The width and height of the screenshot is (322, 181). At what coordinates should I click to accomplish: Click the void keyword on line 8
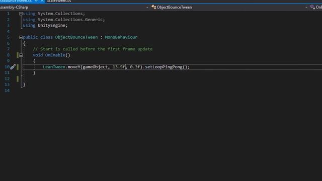click(38, 55)
